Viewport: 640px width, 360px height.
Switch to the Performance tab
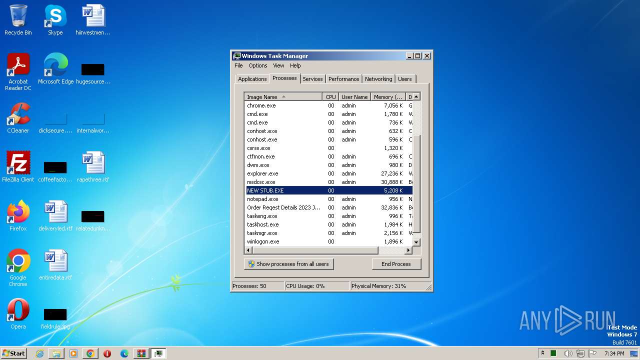coord(343,79)
